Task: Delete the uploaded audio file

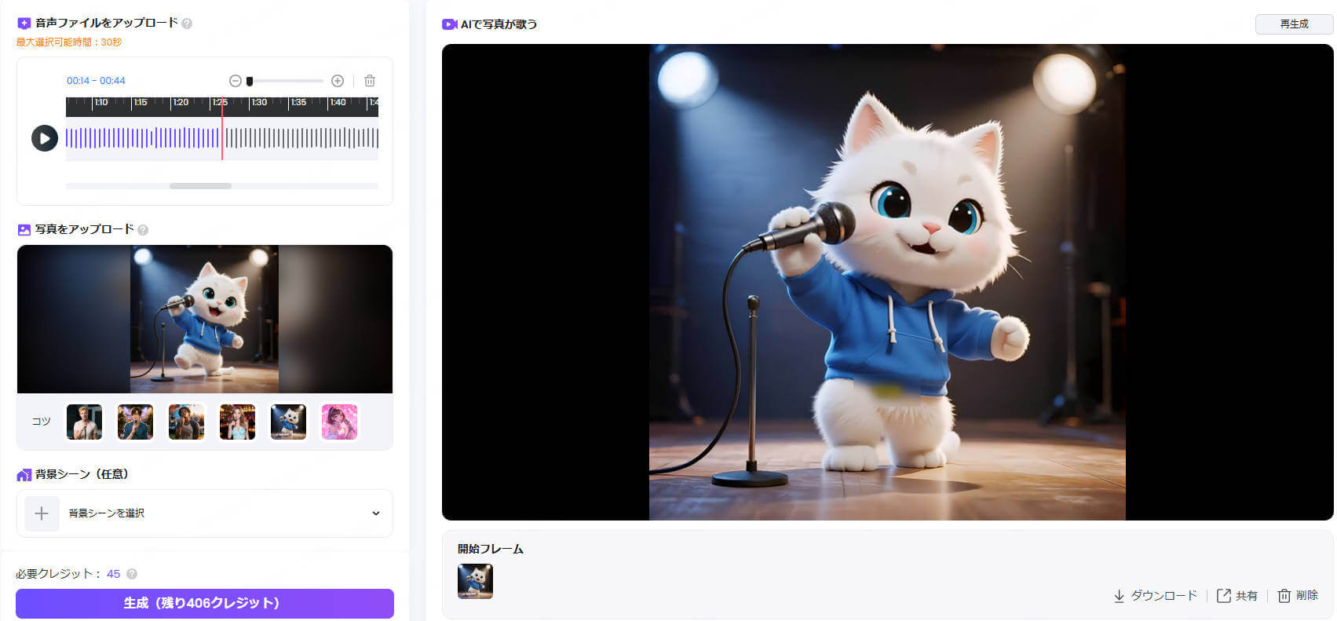Action: [x=370, y=81]
